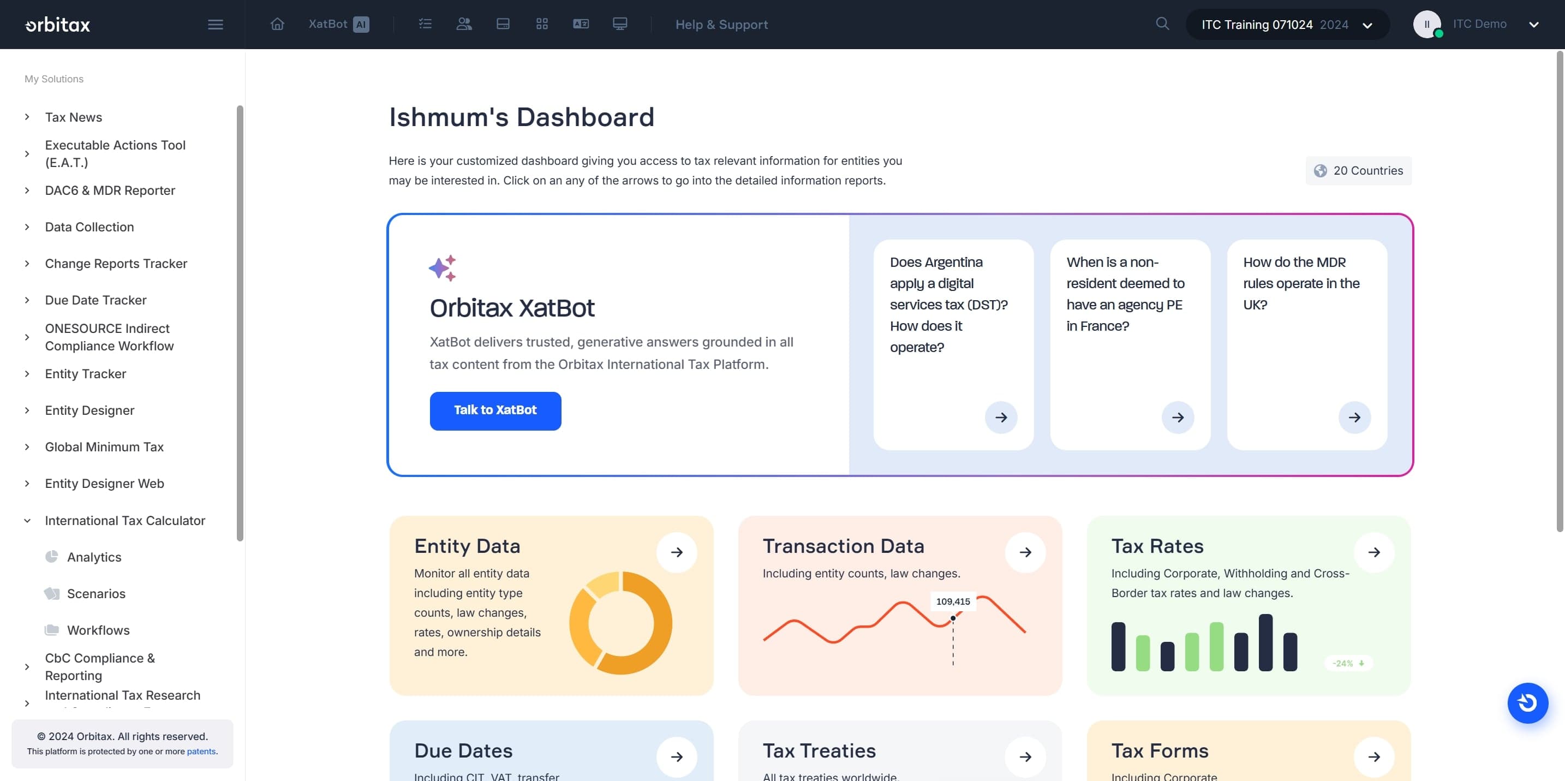Open Entity Data report arrow

[677, 552]
